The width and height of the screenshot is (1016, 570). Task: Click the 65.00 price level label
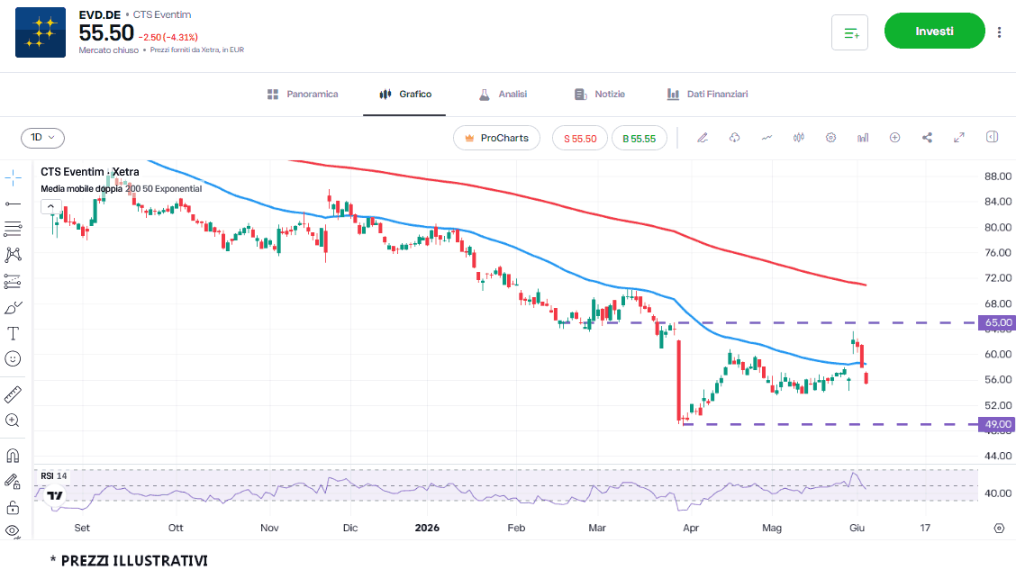[997, 322]
